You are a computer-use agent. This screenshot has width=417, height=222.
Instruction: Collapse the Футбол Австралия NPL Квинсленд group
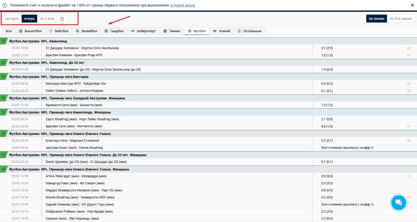pyautogui.click(x=3, y=41)
